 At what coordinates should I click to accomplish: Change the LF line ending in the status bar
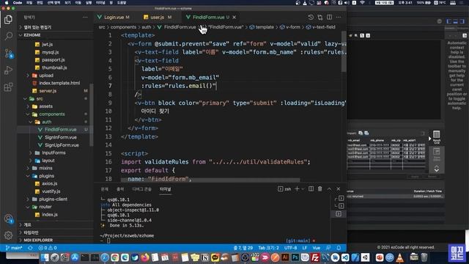click(x=305, y=248)
